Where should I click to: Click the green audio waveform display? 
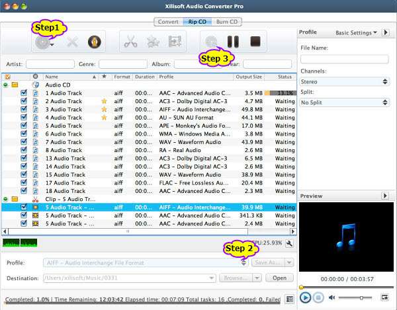click(20, 243)
